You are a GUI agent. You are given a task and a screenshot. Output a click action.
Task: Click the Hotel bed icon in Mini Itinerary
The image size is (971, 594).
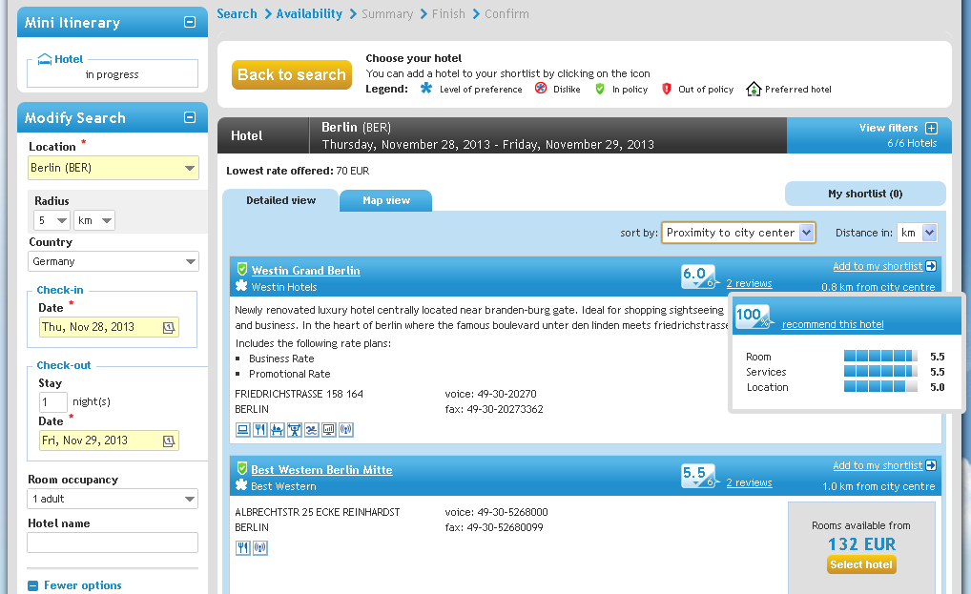click(x=45, y=59)
